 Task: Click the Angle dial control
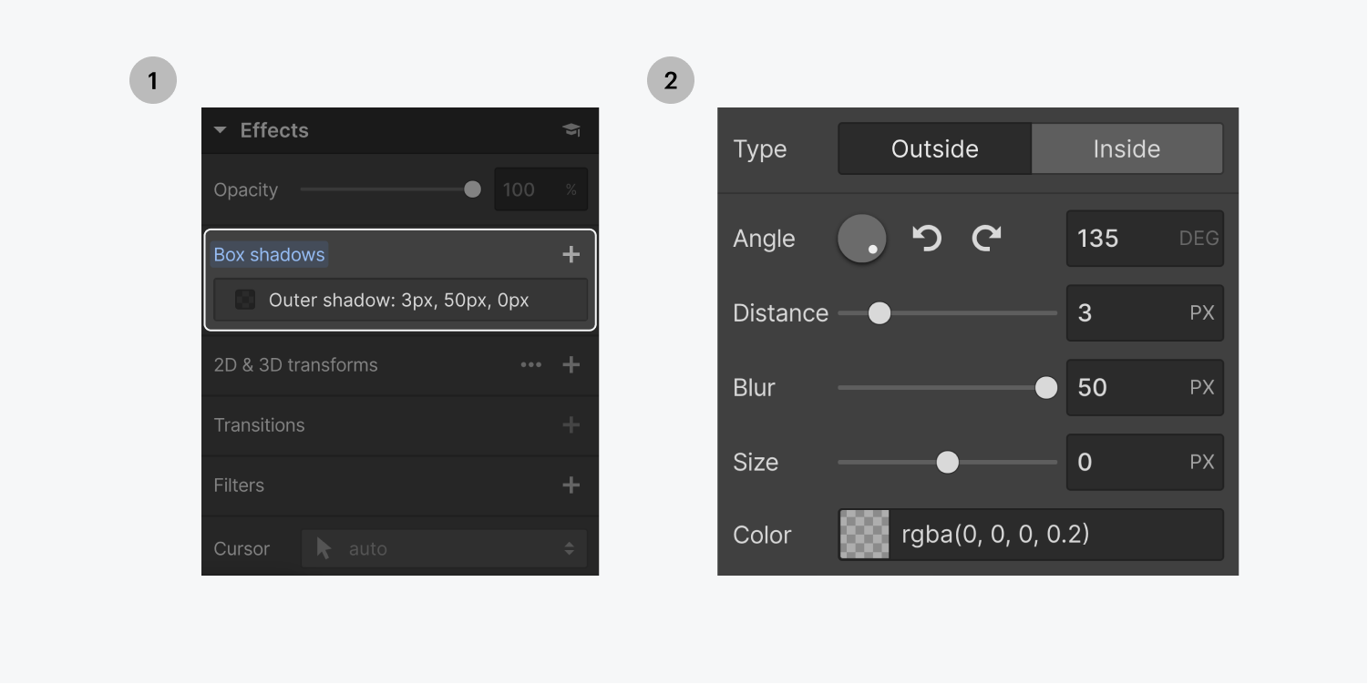tap(861, 239)
